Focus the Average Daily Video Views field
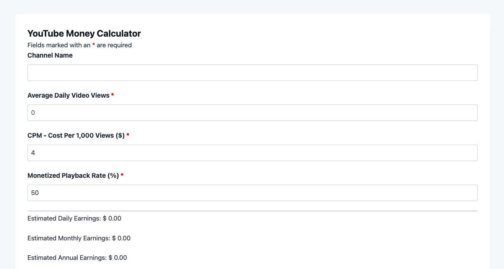The image size is (504, 269). coord(252,113)
